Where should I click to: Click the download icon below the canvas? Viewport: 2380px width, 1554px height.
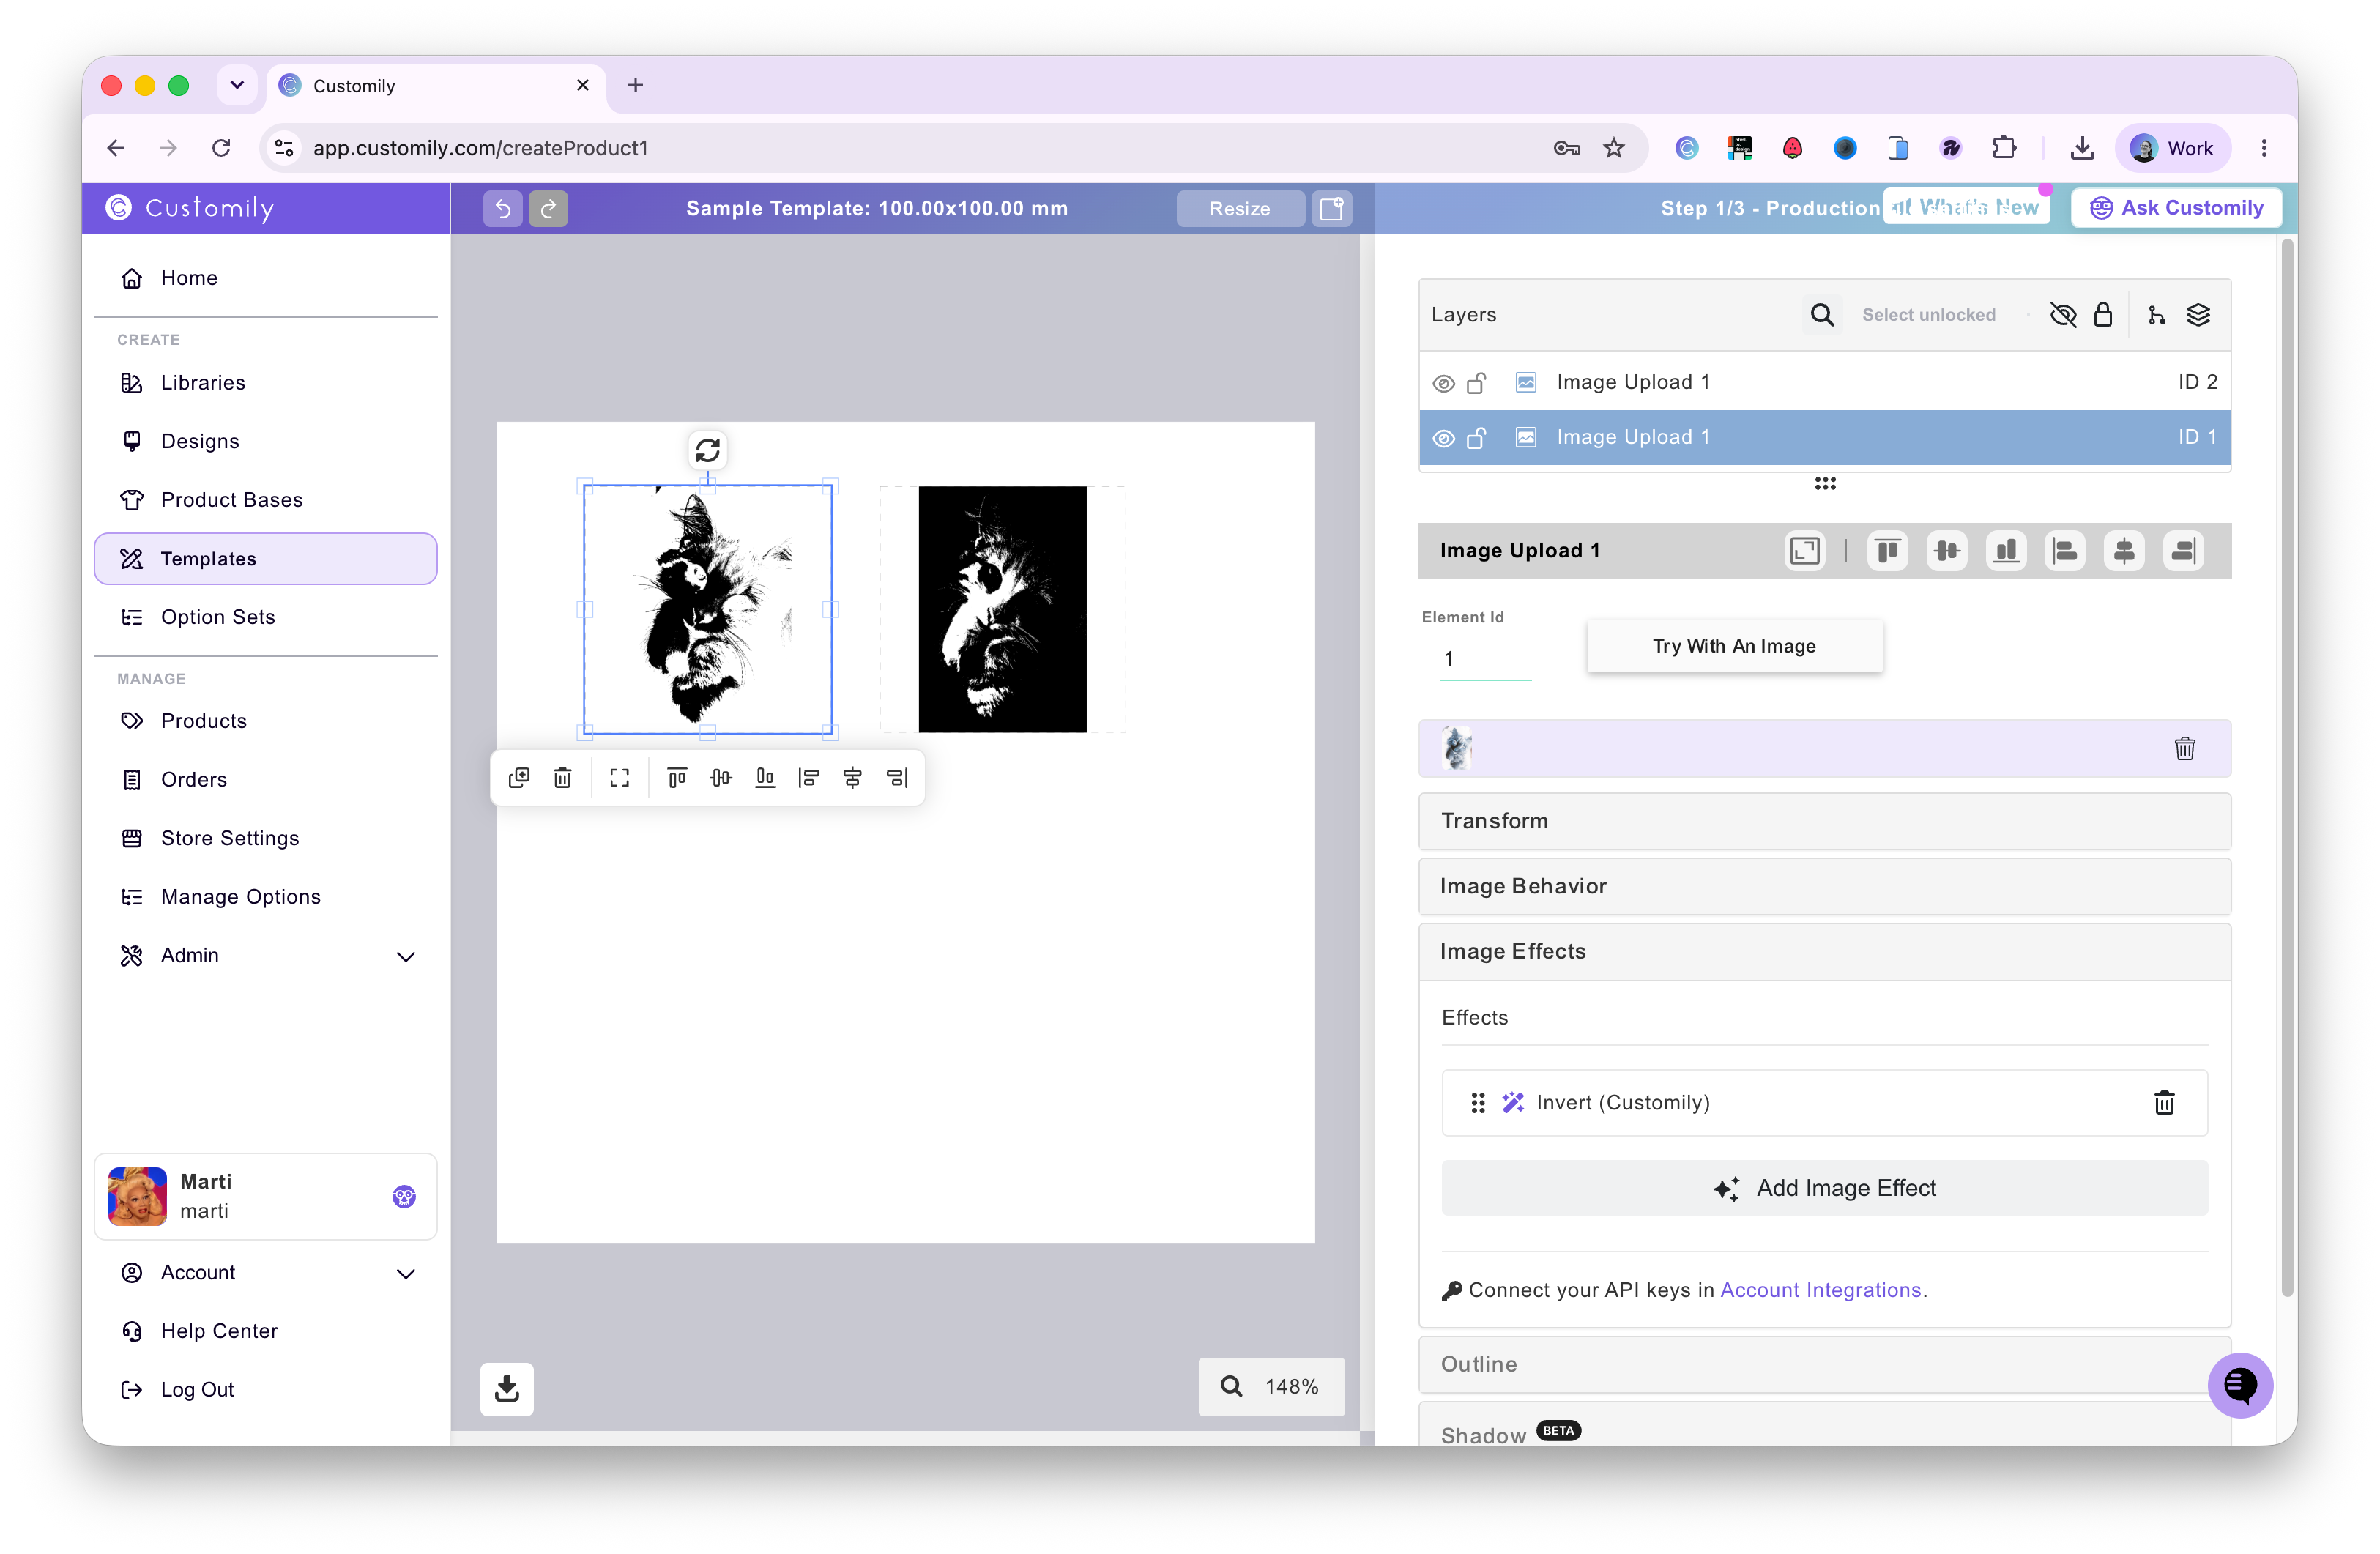pos(507,1388)
